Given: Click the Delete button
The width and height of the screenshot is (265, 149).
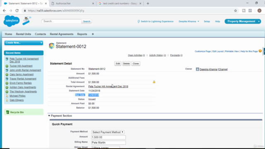Looking at the screenshot, I should [126, 63].
